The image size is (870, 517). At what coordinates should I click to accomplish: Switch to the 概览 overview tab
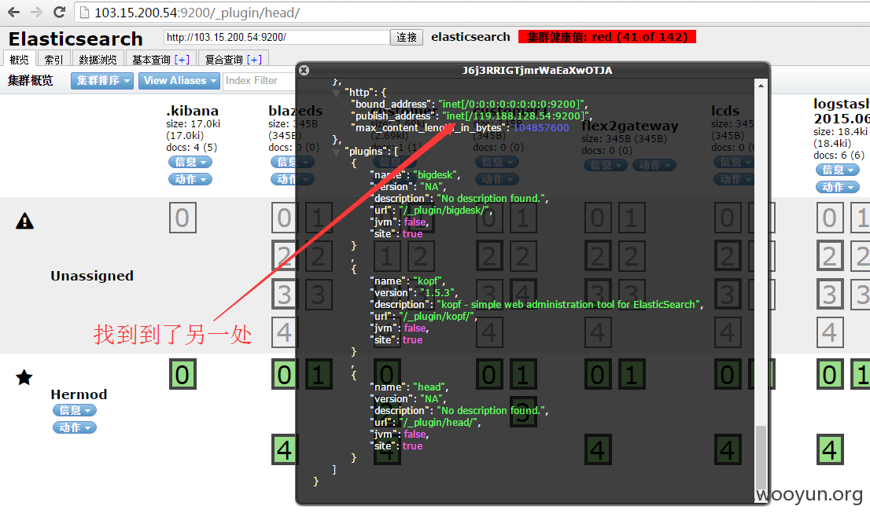click(20, 59)
